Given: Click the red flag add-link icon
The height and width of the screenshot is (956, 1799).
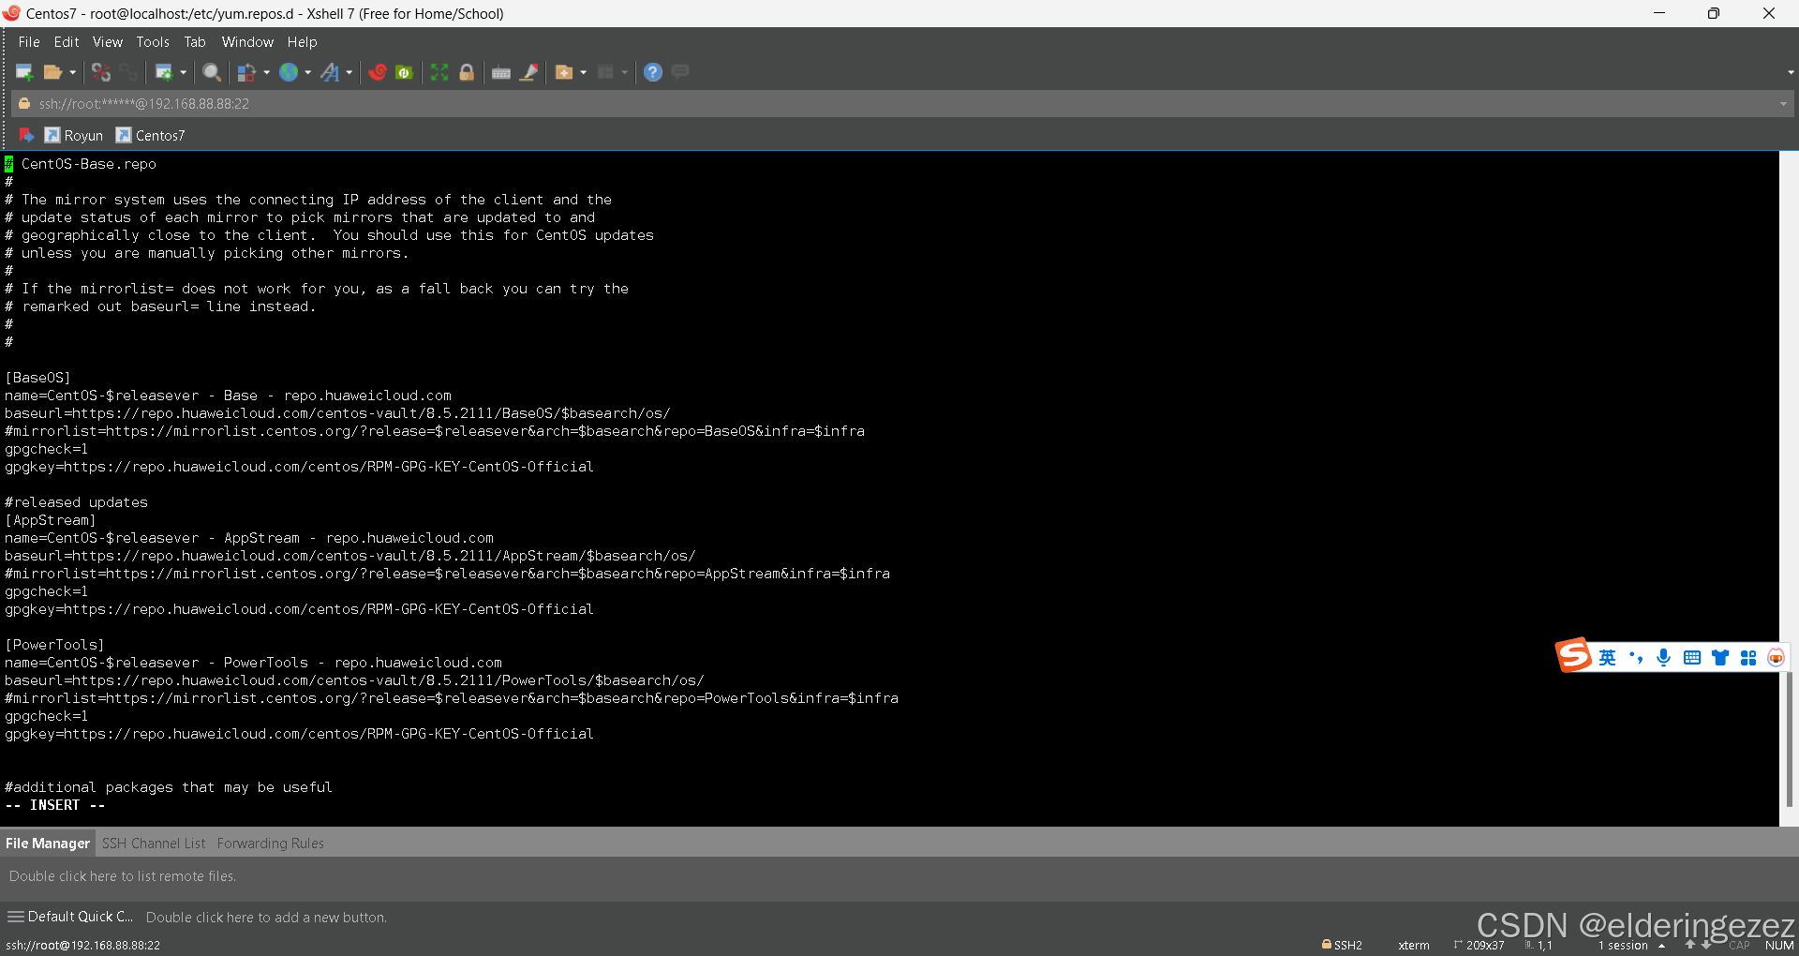Looking at the screenshot, I should (26, 136).
